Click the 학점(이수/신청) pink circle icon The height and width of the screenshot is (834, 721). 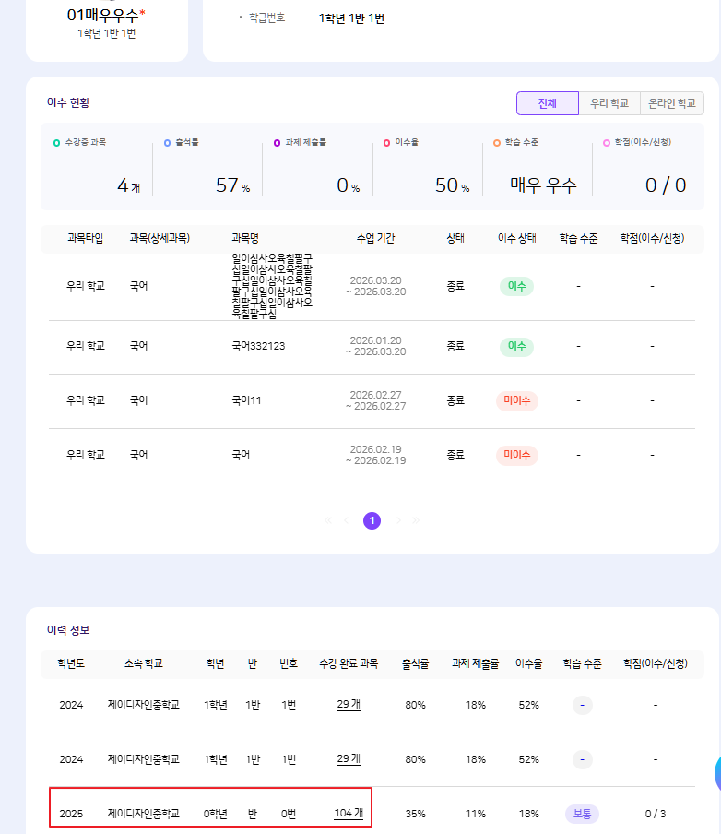point(606,143)
